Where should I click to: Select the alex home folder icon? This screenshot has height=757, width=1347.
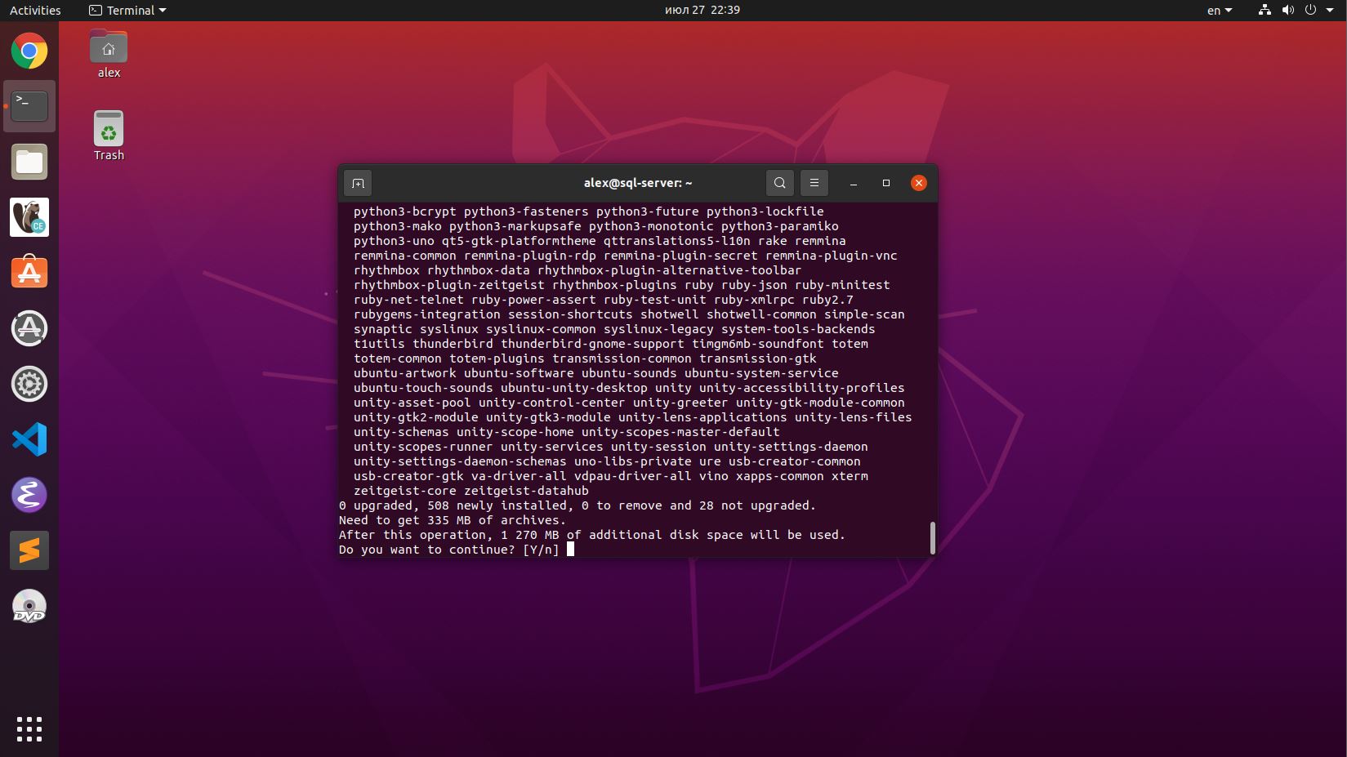(109, 54)
